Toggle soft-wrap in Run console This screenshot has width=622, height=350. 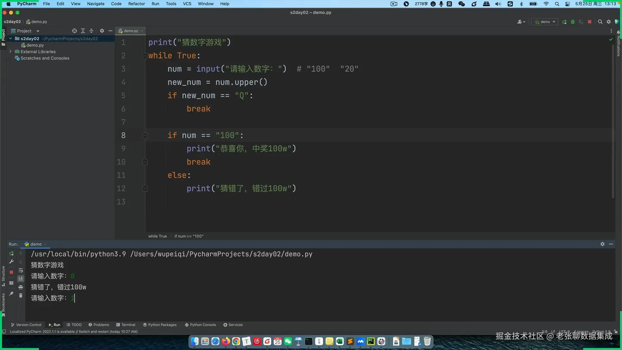(x=21, y=271)
